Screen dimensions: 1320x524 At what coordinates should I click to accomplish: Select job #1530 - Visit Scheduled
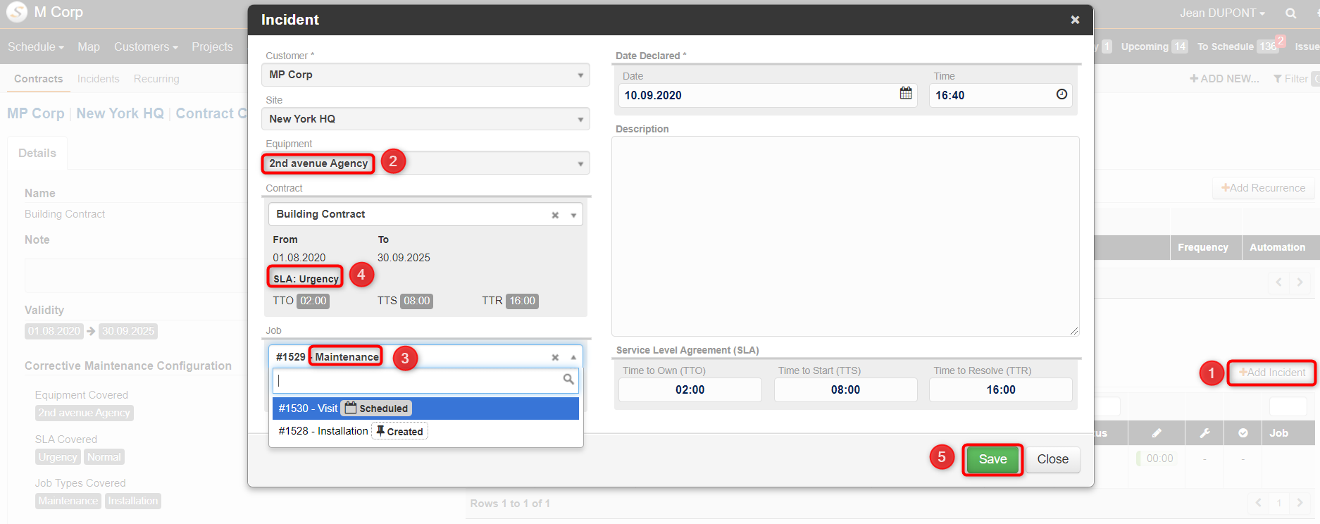425,408
